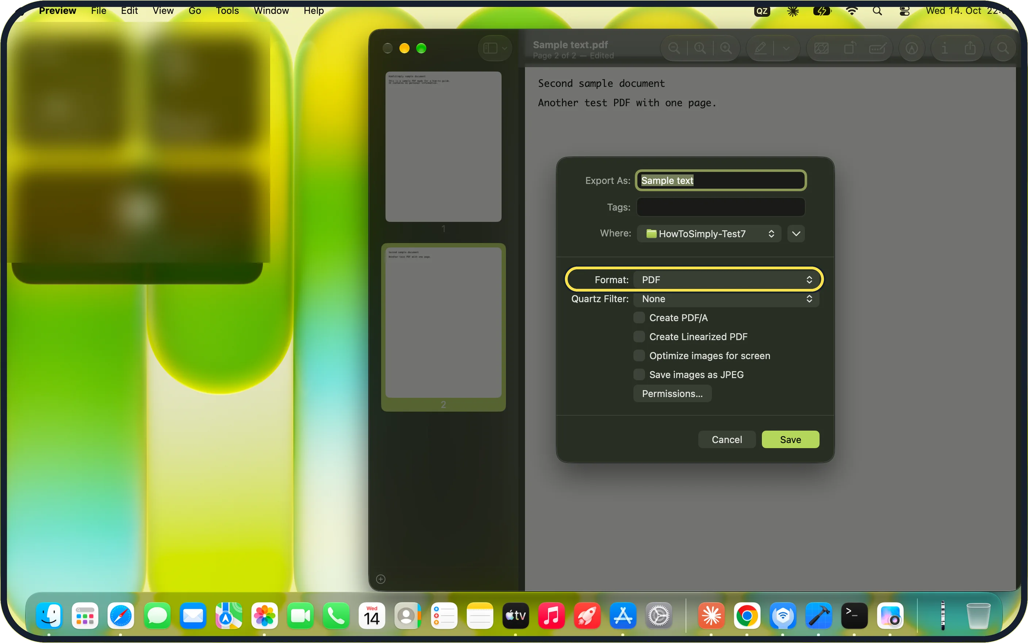Select page 2 thumbnail in sidebar
The height and width of the screenshot is (643, 1028).
tap(443, 322)
